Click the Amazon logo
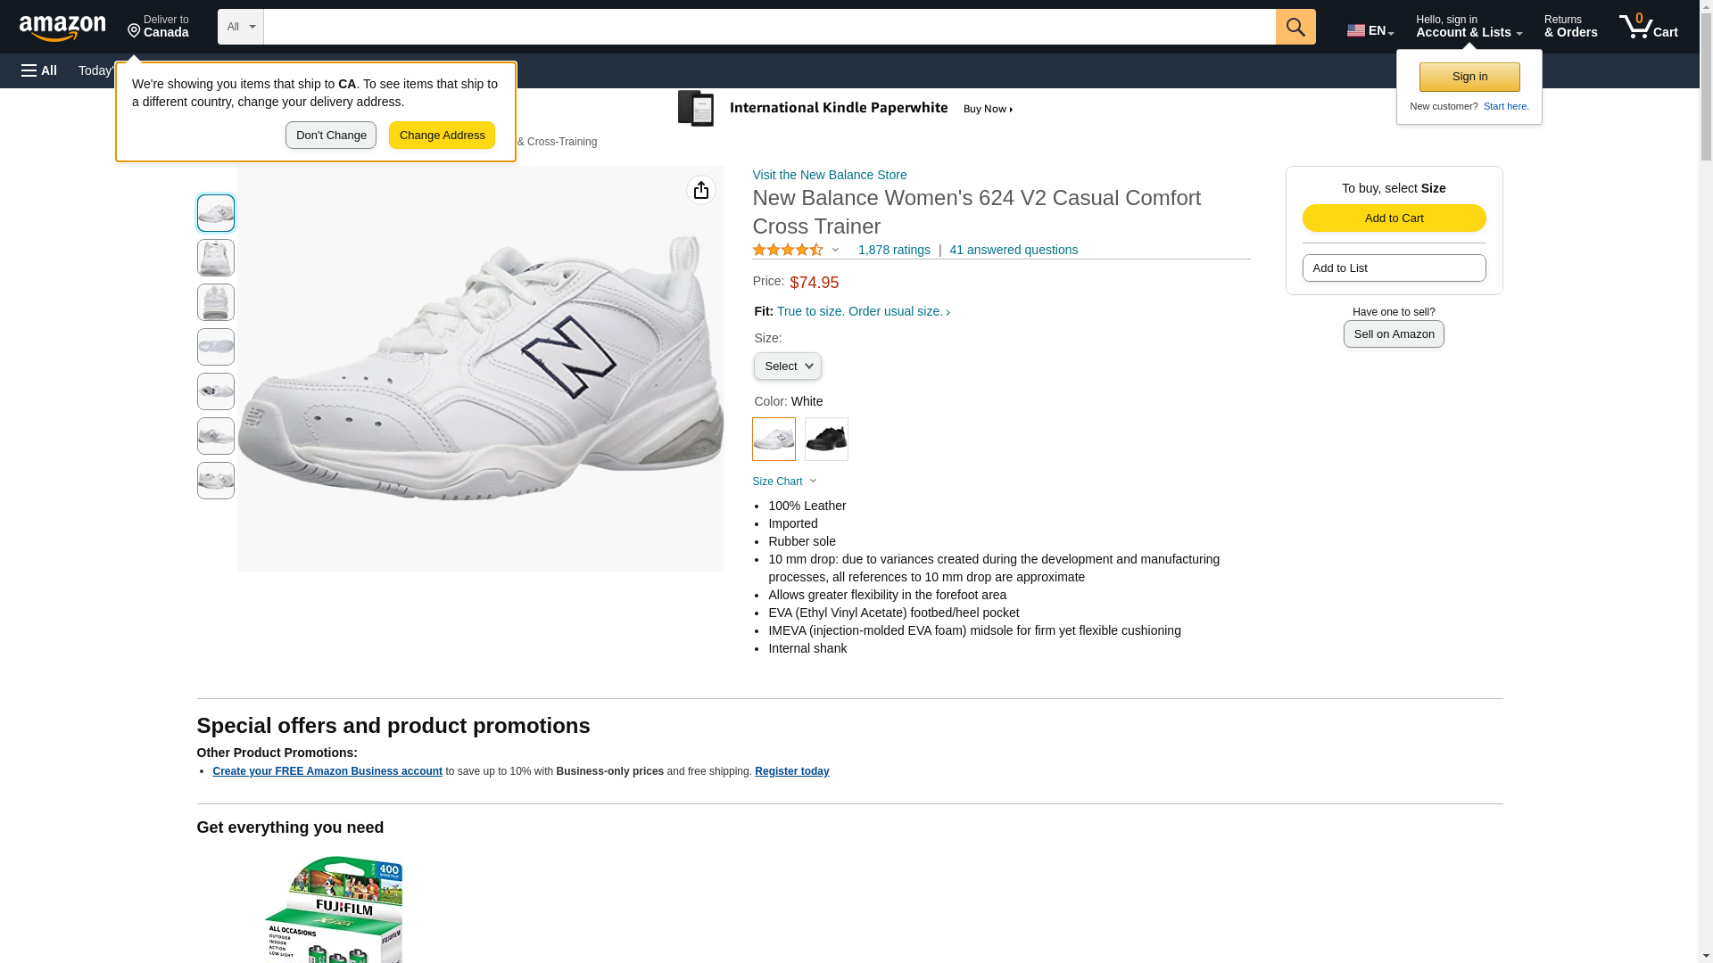Image resolution: width=1713 pixels, height=963 pixels. point(62,28)
